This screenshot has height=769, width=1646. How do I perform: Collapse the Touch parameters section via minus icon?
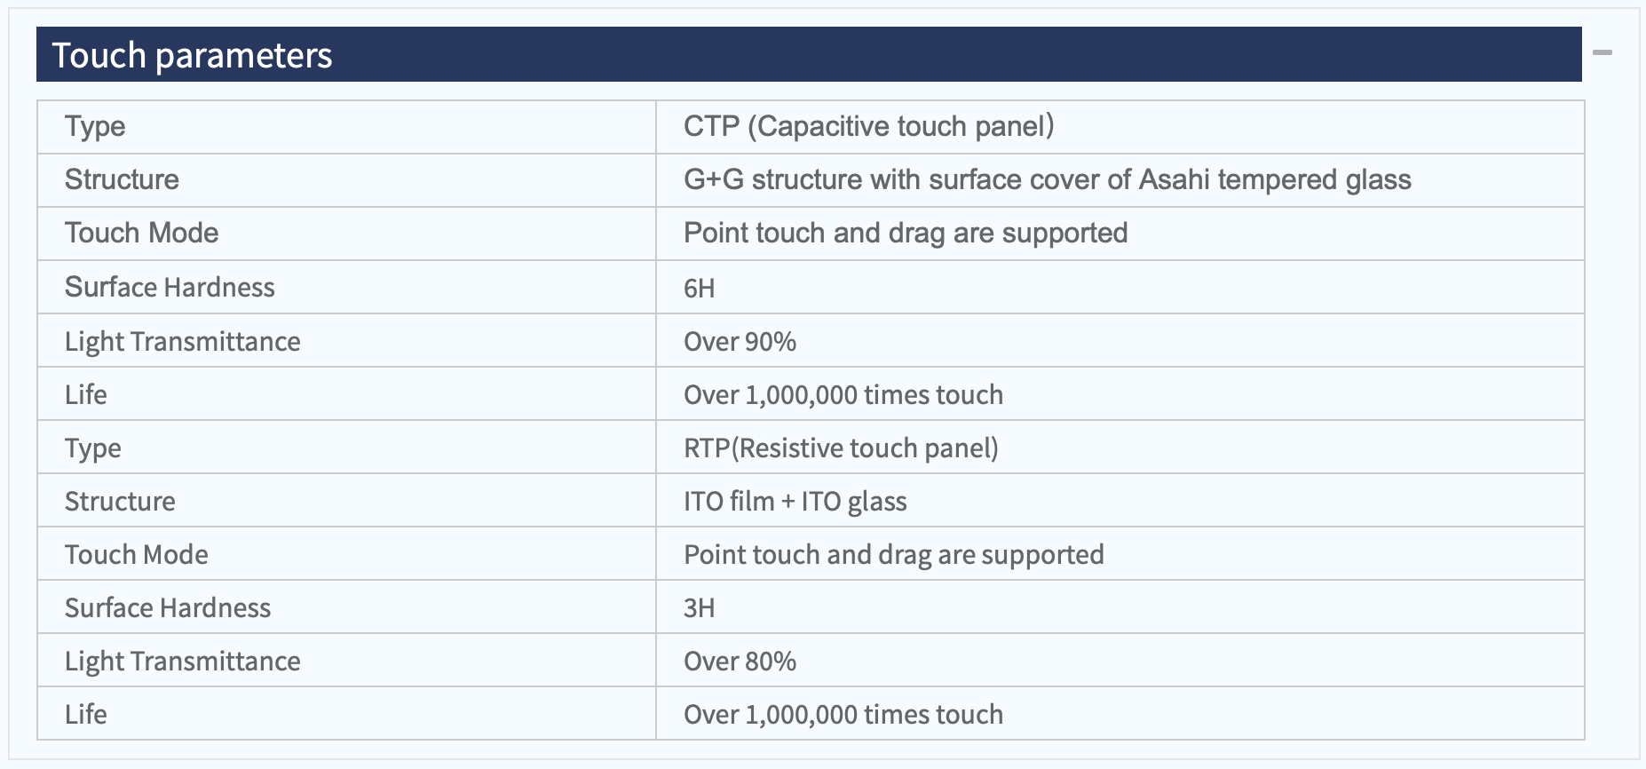pos(1602,53)
